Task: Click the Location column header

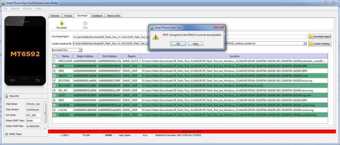Action: (x=234, y=56)
